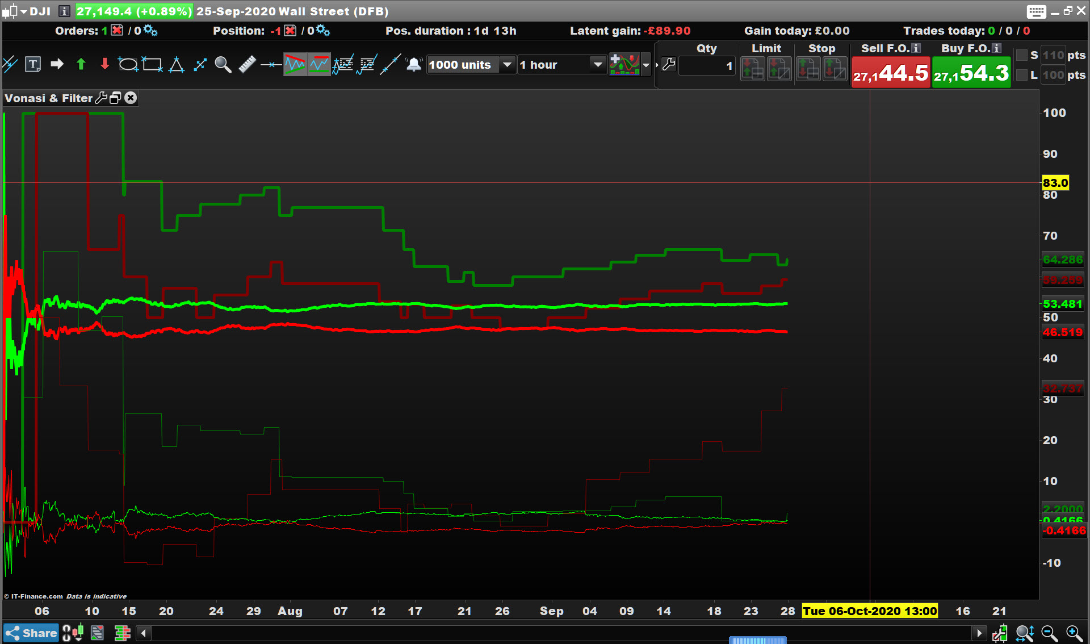Select the ruler measurement tool
This screenshot has height=644, width=1090.
247,65
